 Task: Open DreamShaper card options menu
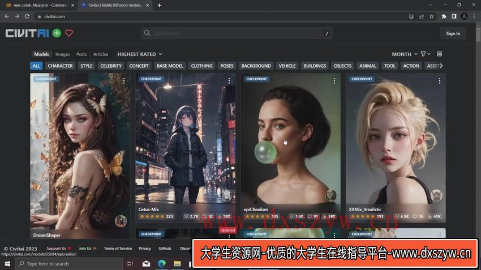(124, 81)
